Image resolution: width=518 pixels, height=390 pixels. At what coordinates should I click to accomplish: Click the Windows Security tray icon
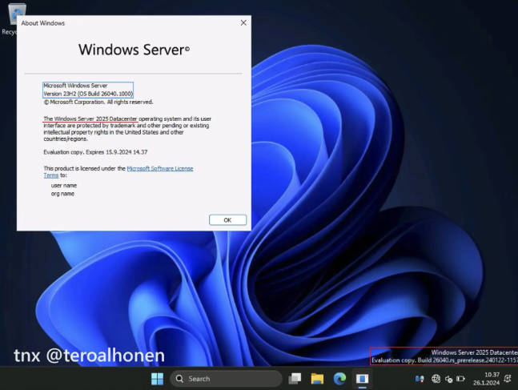click(x=420, y=379)
